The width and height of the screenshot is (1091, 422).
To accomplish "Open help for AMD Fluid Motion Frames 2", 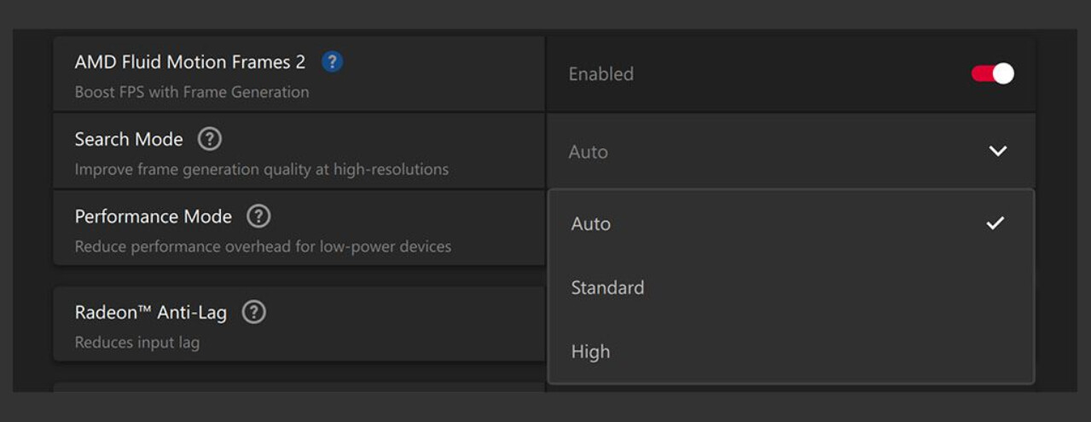I will [332, 61].
